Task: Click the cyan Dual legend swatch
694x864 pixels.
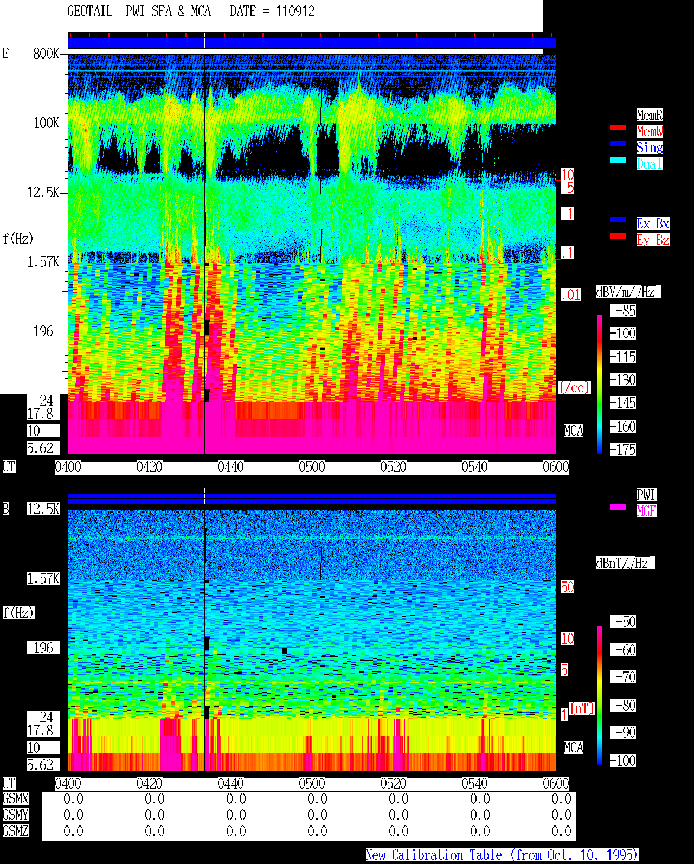Action: pyautogui.click(x=618, y=161)
